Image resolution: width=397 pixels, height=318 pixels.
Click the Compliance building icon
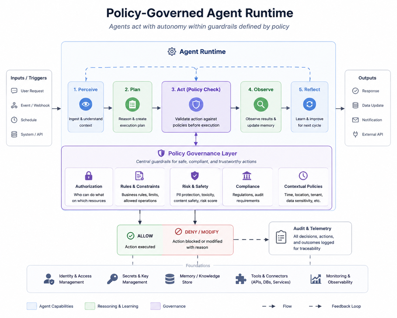pos(247,176)
